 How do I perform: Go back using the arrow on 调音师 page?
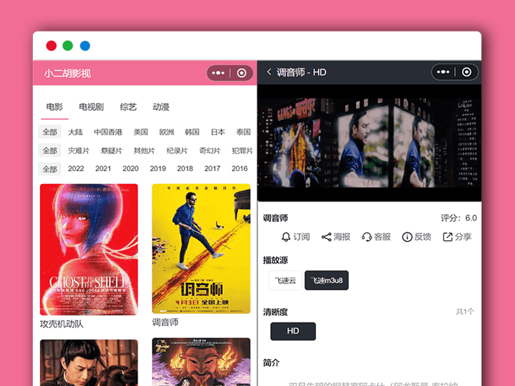point(268,72)
